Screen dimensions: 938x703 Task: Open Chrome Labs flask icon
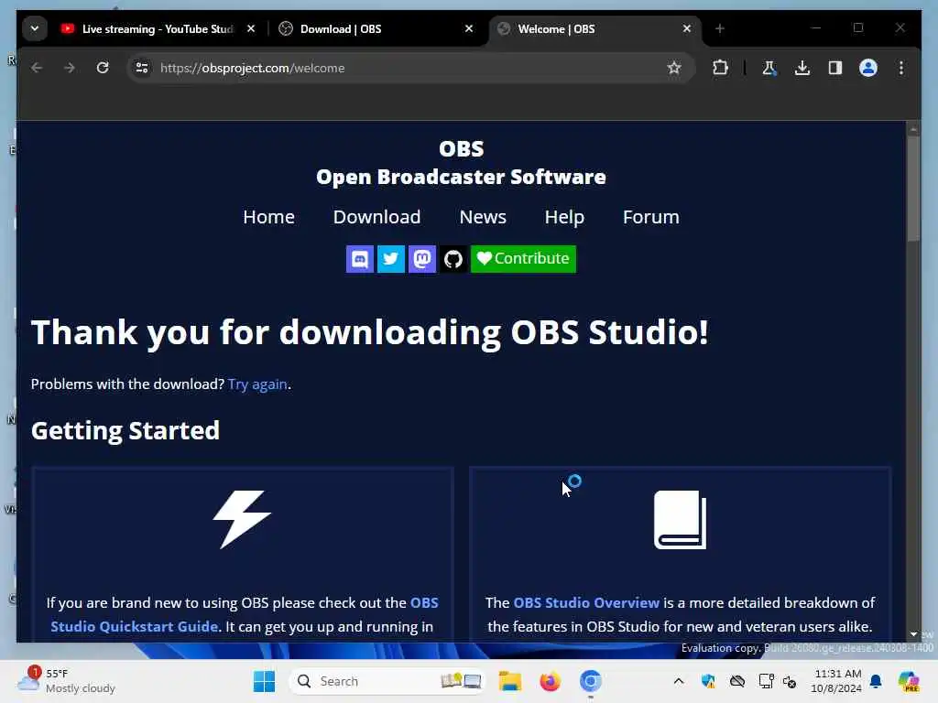[769, 68]
